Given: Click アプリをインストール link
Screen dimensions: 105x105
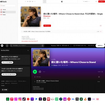Looking at the screenshot, I should click(x=80, y=46).
